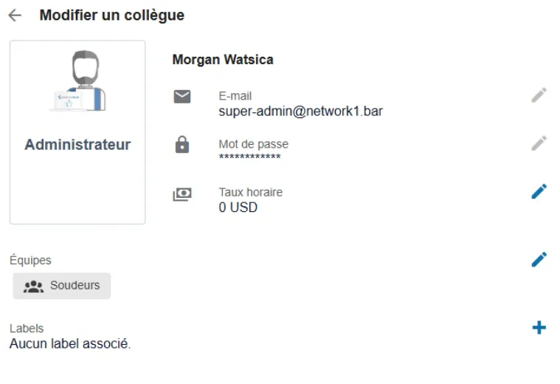Click the super-admin@network1.bar email address

coord(301,112)
